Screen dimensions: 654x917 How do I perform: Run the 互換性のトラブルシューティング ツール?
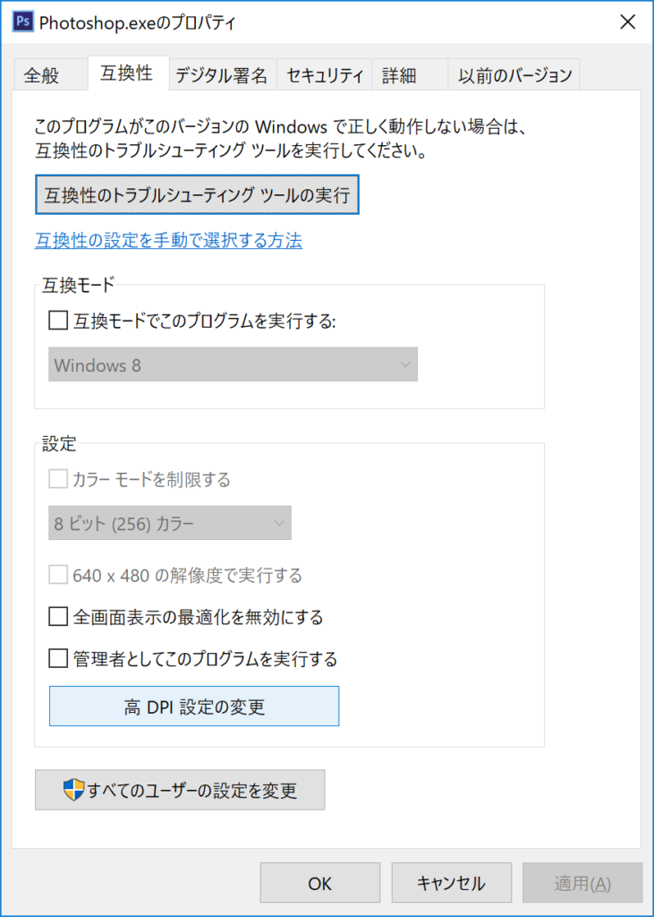[x=197, y=194]
